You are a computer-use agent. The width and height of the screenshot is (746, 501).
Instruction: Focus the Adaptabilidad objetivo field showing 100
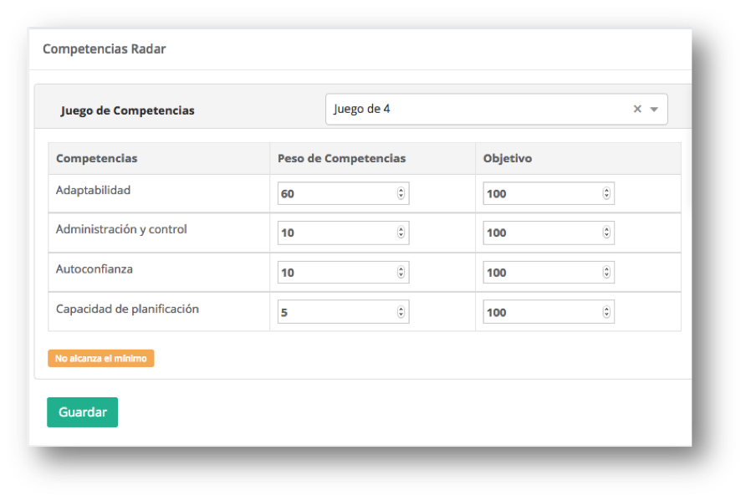tap(549, 193)
